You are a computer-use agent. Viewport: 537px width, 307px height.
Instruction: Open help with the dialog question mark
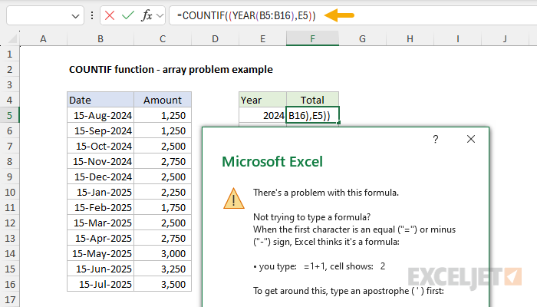435,139
